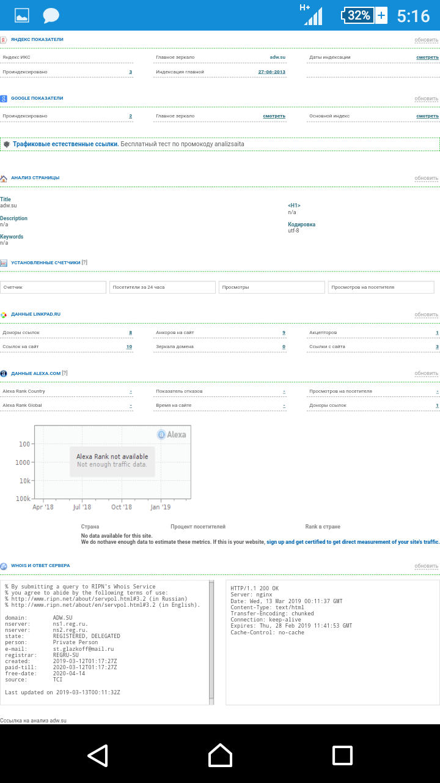
Task: Click обновить in Google показатели section
Action: point(427,98)
